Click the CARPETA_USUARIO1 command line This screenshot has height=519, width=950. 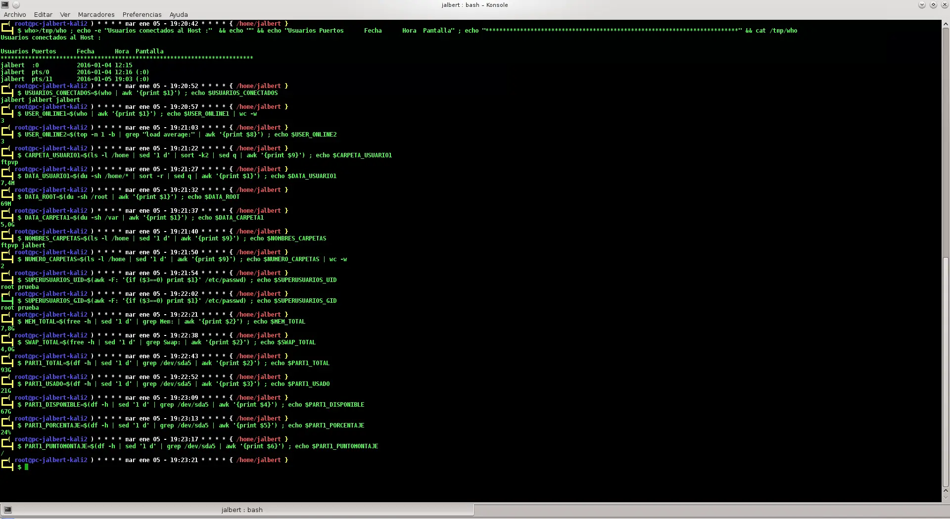(x=205, y=155)
